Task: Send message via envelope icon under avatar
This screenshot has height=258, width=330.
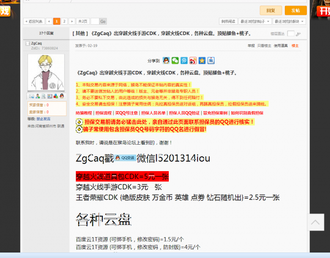Action: 31,96
